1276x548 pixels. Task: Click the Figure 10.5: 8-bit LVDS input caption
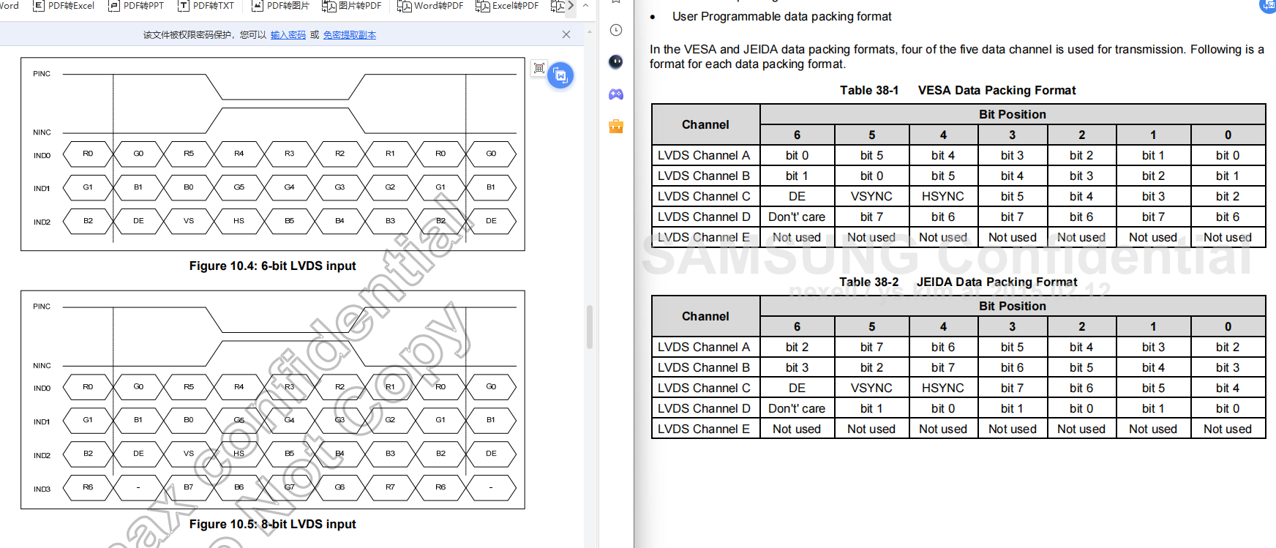coord(272,524)
